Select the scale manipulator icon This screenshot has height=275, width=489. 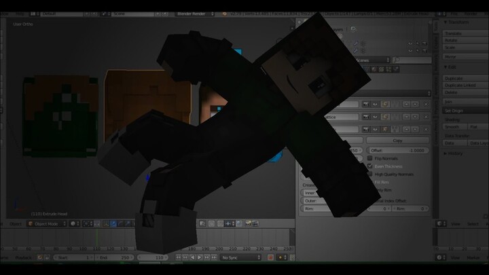click(x=128, y=223)
